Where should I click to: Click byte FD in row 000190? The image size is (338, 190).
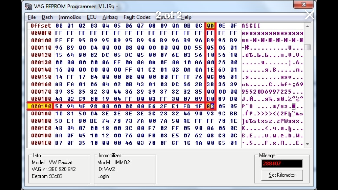pyautogui.click(x=187, y=106)
